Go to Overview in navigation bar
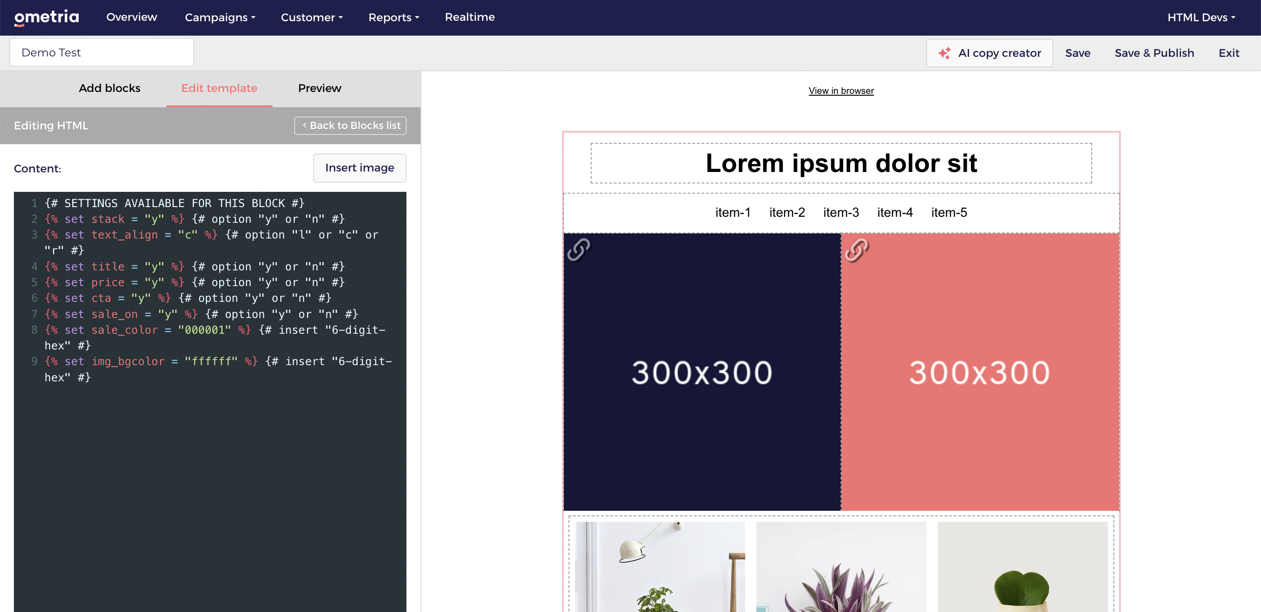1261x612 pixels. tap(132, 17)
